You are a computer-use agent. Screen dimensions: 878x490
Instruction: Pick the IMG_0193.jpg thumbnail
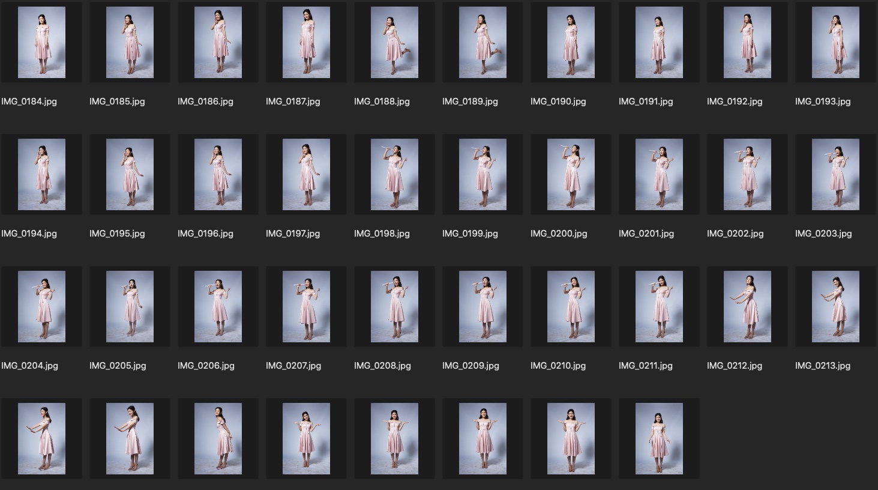tap(835, 43)
